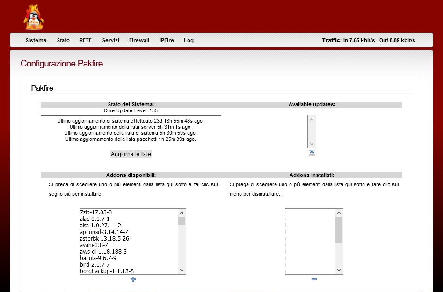443x292 pixels.
Task: Click scroll-down arrow of available addons list
Action: tap(182, 270)
